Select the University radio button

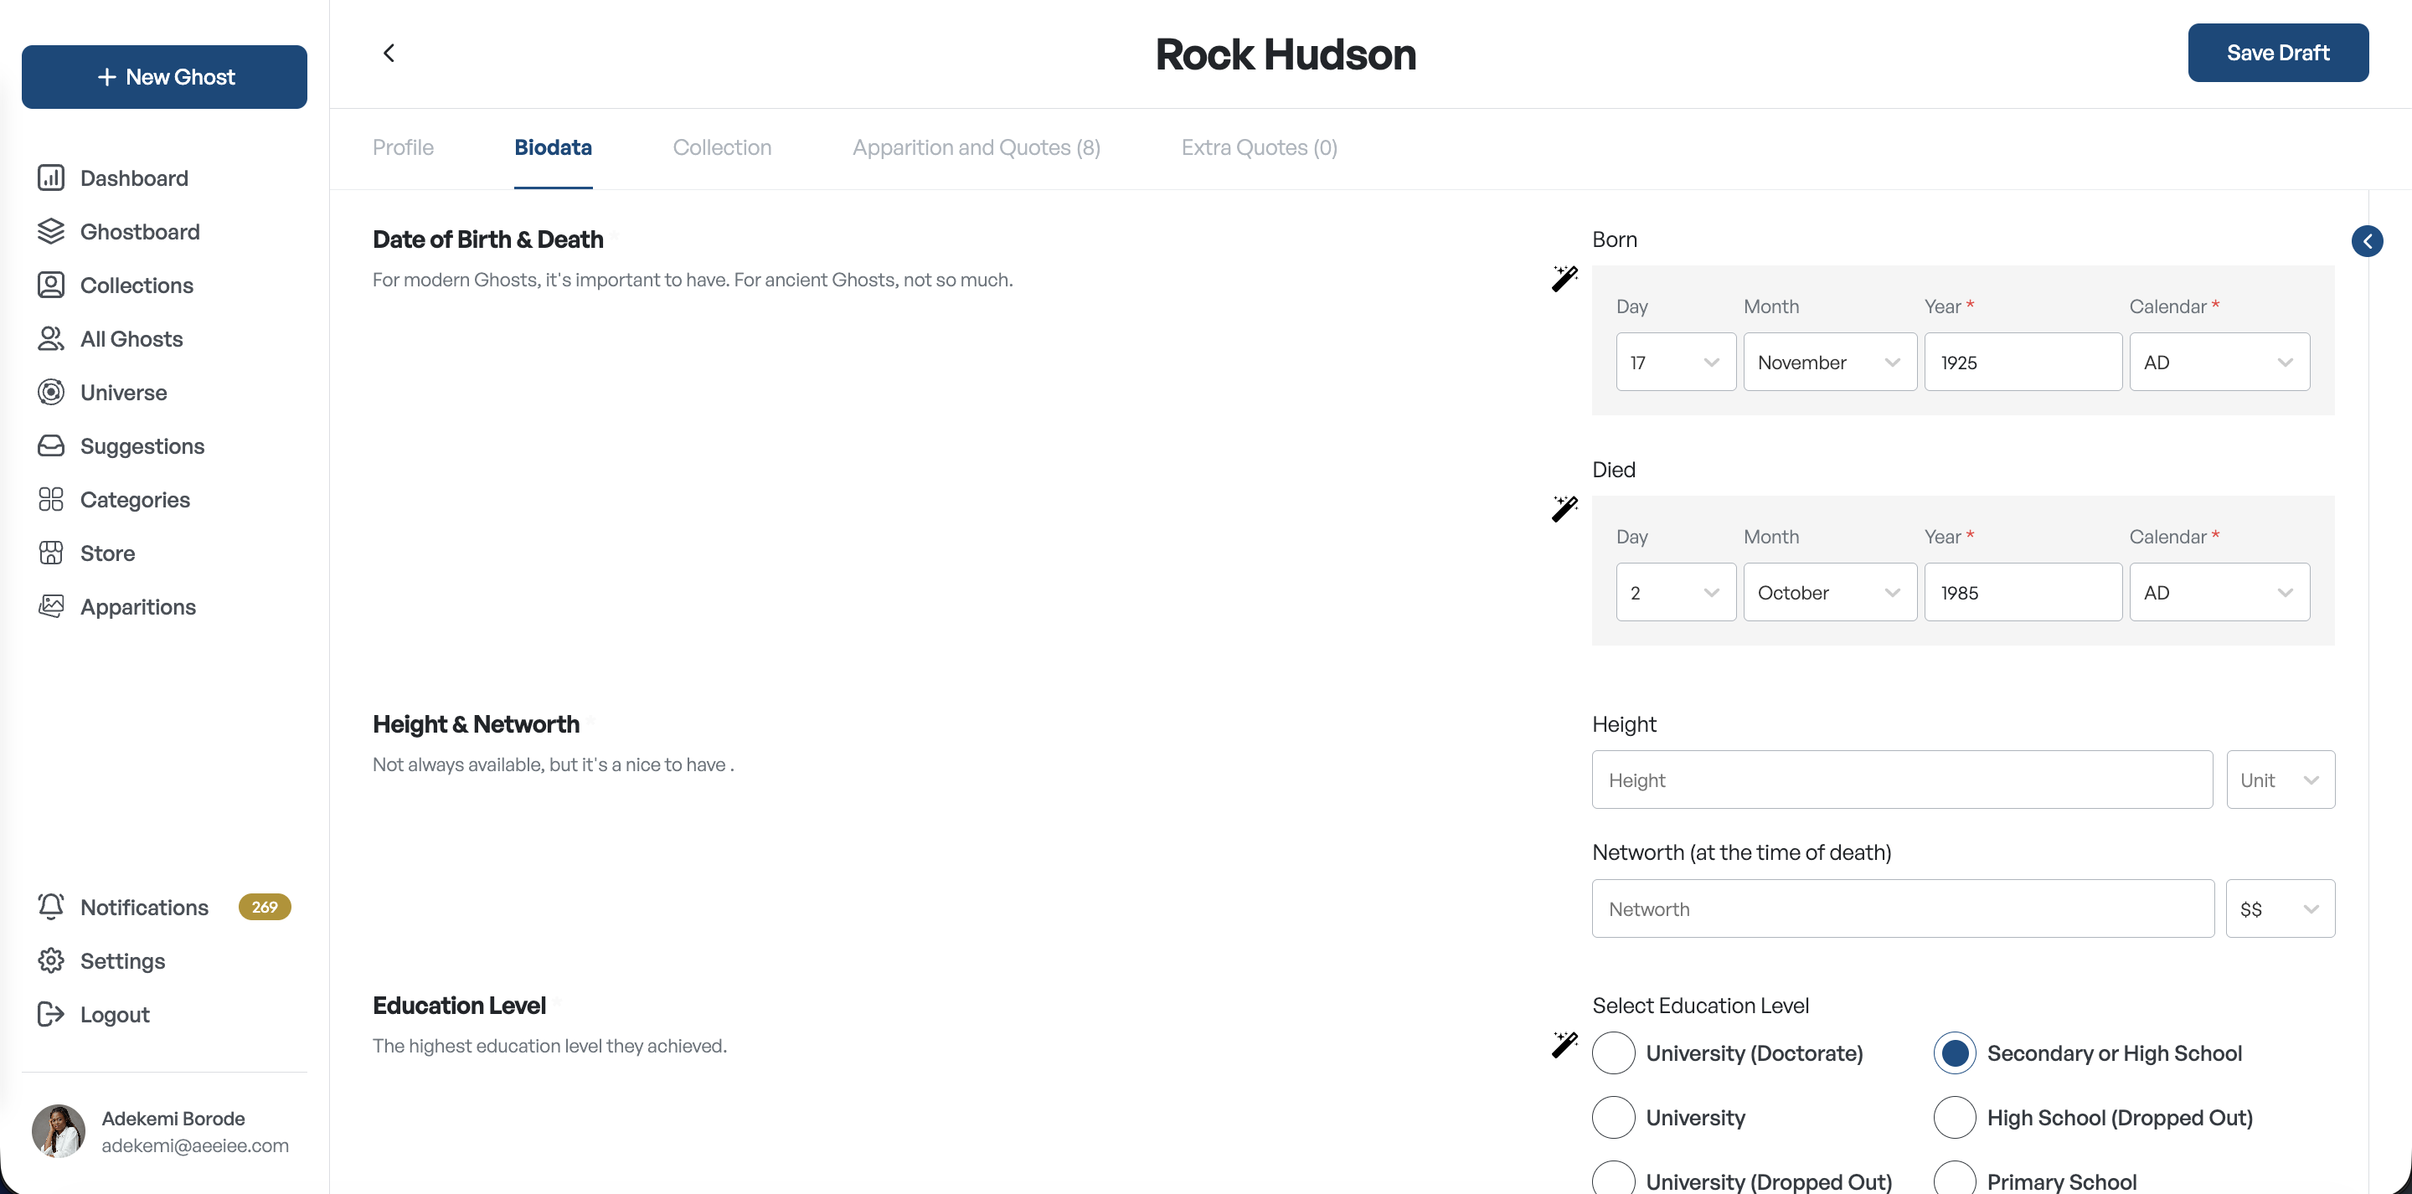tap(1613, 1117)
